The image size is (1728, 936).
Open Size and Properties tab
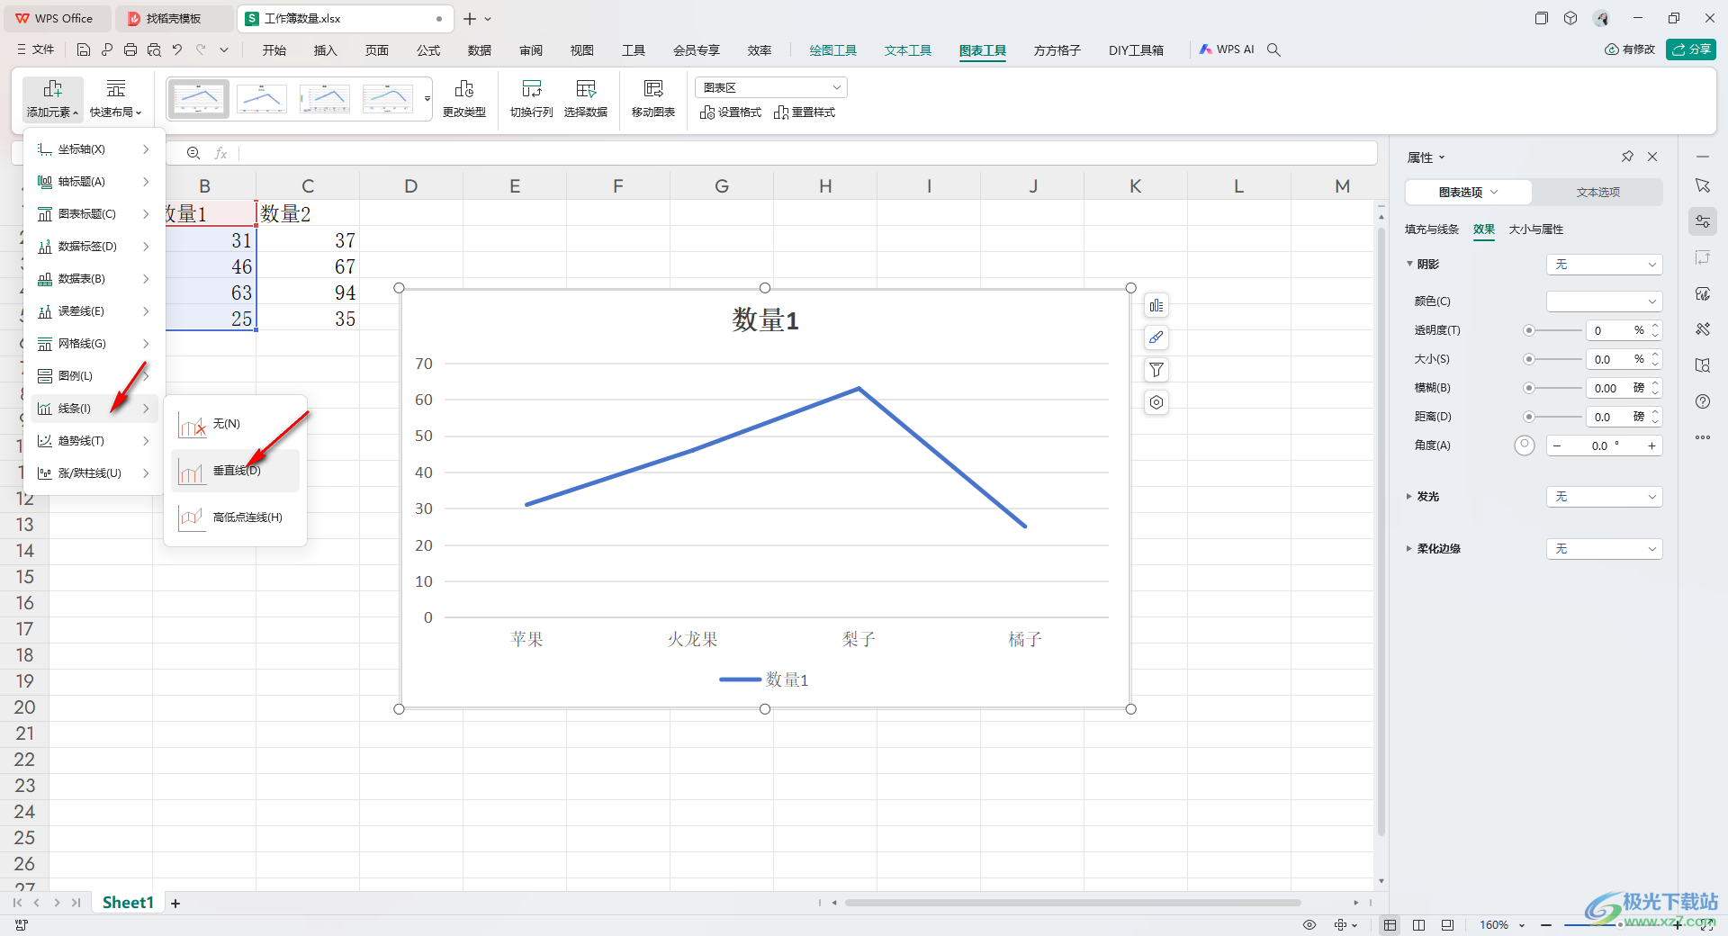click(x=1536, y=229)
